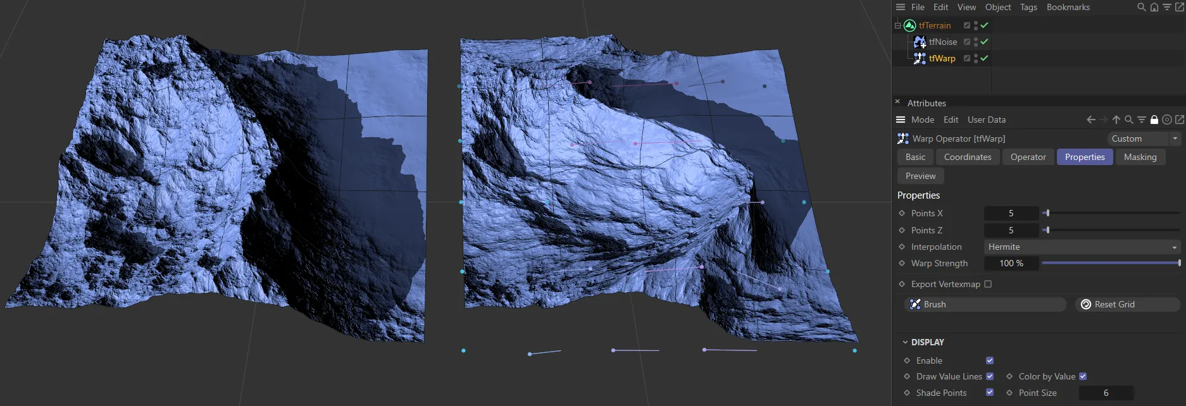This screenshot has width=1186, height=406.
Task: Click the Attributes up arrow icon
Action: click(1116, 120)
